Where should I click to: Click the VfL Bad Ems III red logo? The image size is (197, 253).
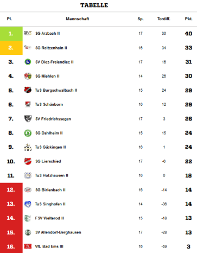[x=28, y=246]
